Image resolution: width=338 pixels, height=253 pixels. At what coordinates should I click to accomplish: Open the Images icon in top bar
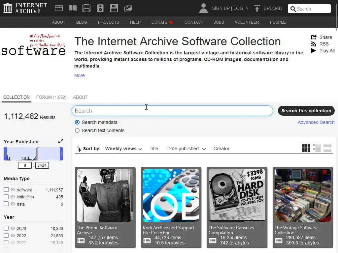click(x=128, y=8)
